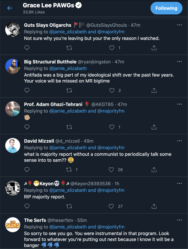Viewport: 188px width, 249px height.
Task: Share David Mizzell's tweet
Action: click(x=154, y=170)
